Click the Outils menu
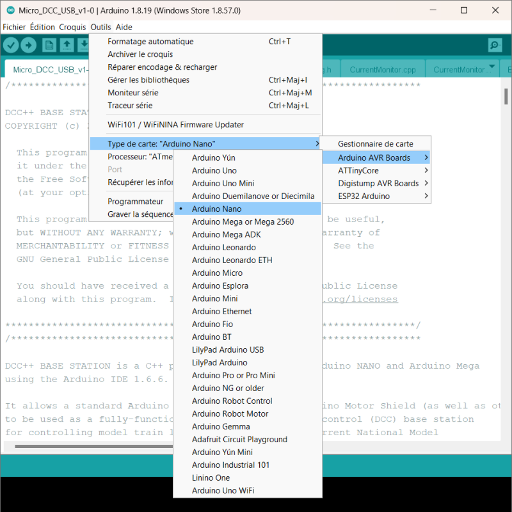This screenshot has height=512, width=512. (100, 27)
